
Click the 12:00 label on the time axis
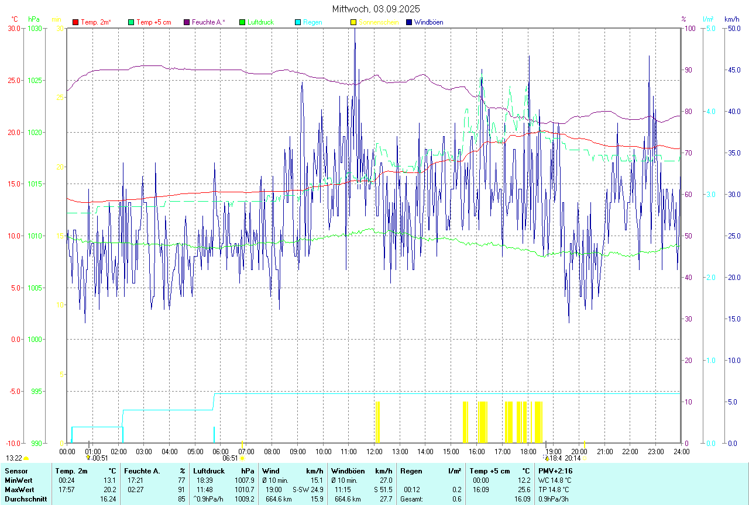click(x=374, y=451)
